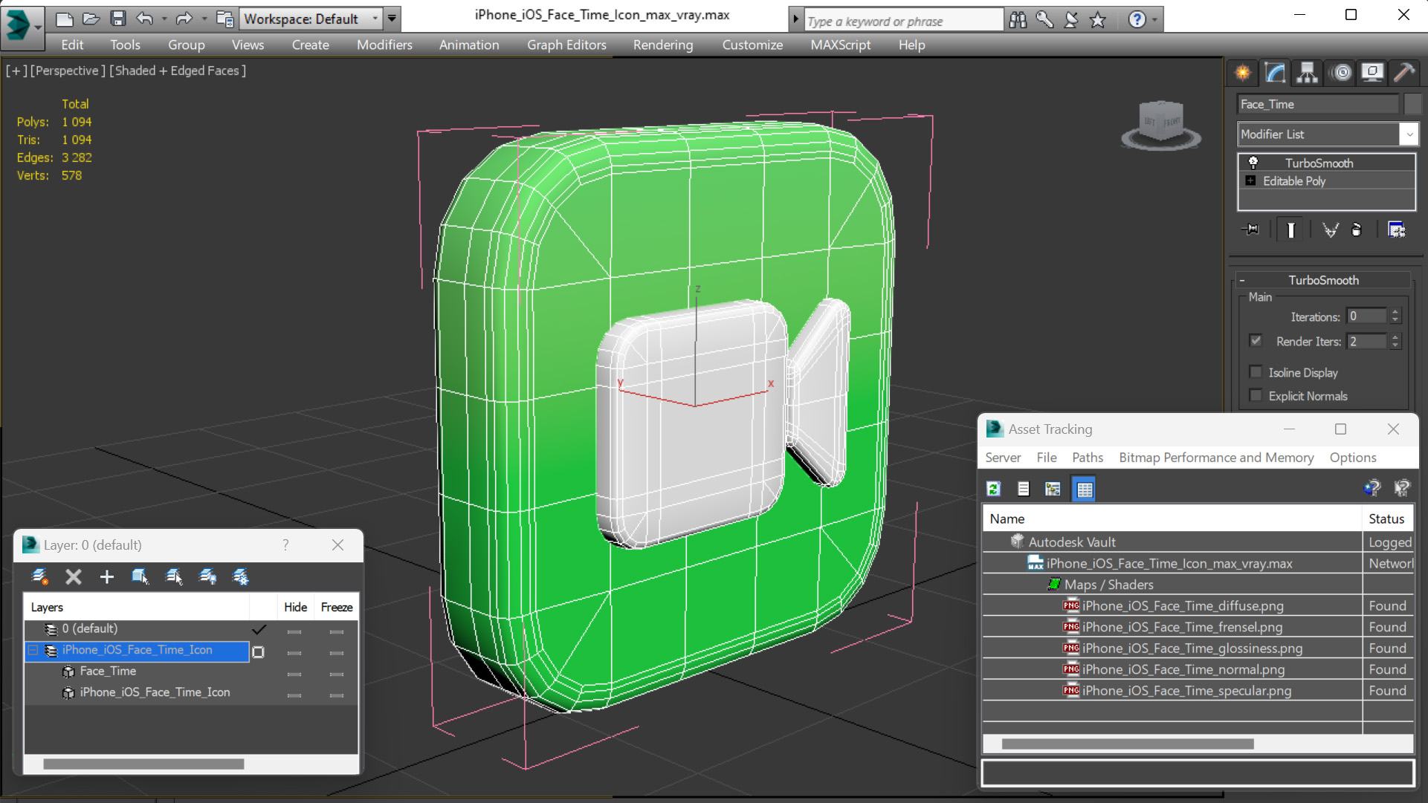
Task: Click the Face_Time object color swatch
Action: tap(1412, 104)
